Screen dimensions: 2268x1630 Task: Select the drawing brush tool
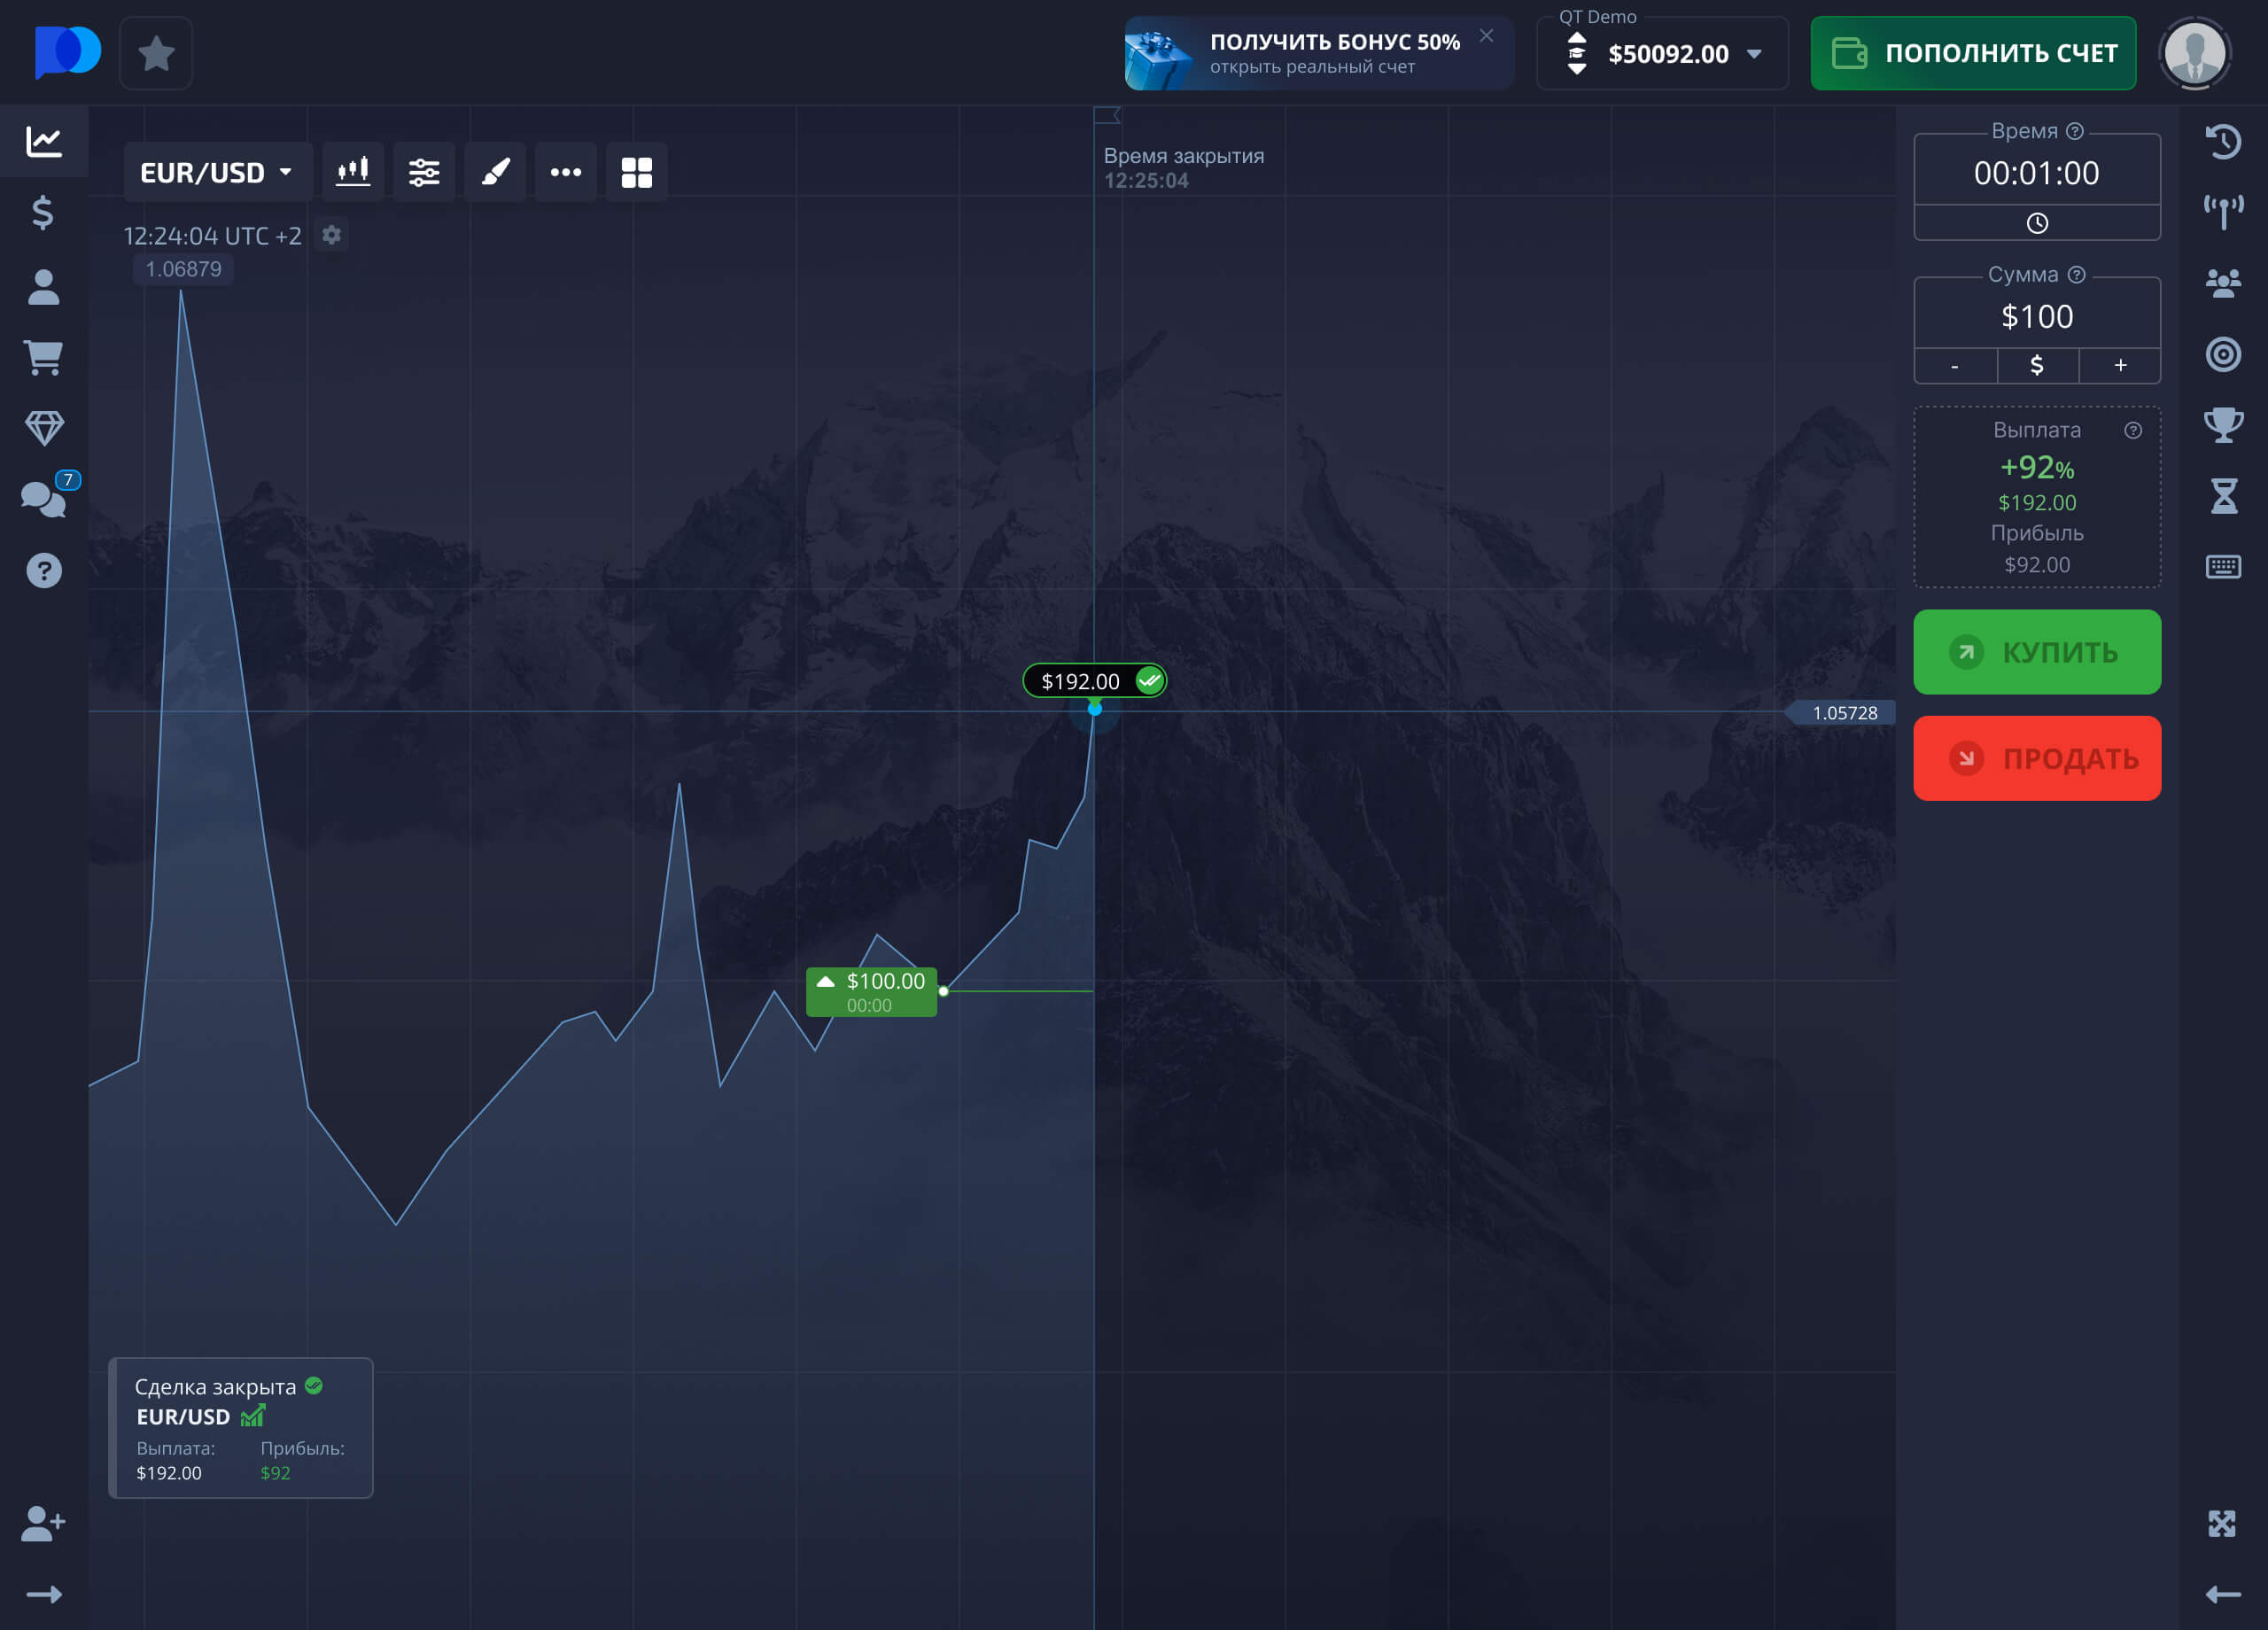point(495,171)
